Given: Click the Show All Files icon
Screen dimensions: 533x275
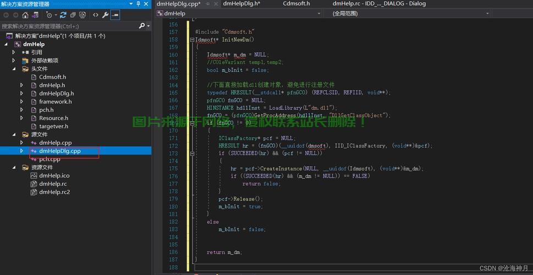Looking at the screenshot, I should tap(82, 15).
